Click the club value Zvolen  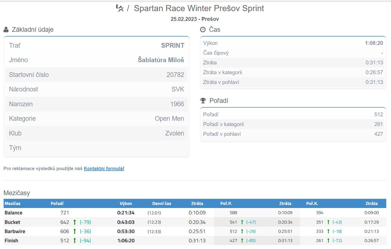click(x=175, y=133)
